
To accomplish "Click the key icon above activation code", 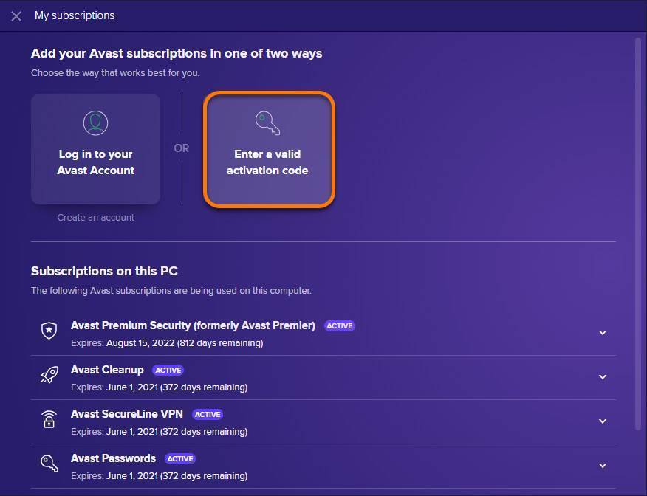I will point(267,123).
